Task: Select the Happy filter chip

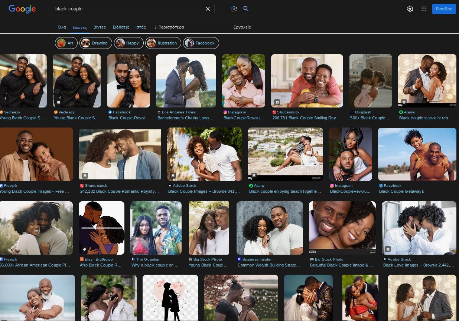Action: pos(128,43)
